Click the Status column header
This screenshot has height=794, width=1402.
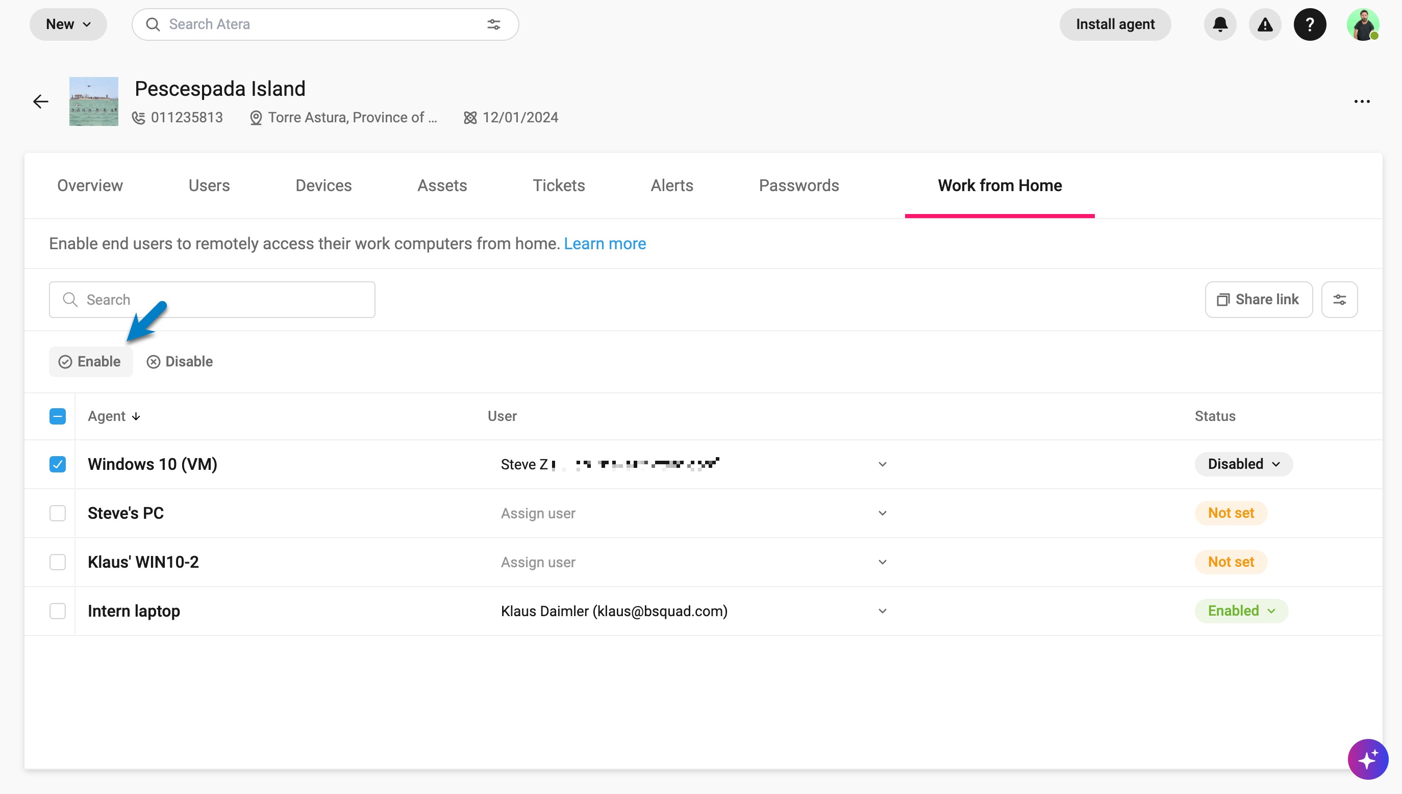1215,417
